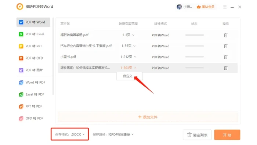Choose the 自定义 option in the dropdown
Screen dimensions: 257x145
[129, 76]
